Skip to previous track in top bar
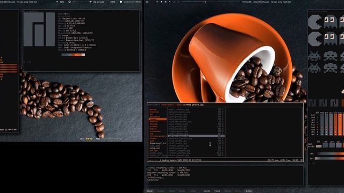Viewport: 344px width, 193px height. click(157, 2)
